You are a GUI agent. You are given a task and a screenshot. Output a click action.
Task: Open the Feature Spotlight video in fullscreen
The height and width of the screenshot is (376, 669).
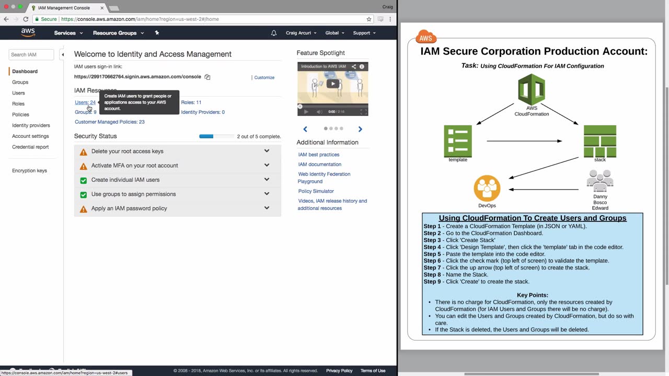363,112
